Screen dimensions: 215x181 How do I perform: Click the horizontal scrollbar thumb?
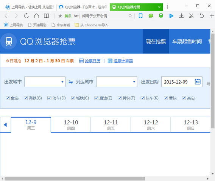(75, 178)
